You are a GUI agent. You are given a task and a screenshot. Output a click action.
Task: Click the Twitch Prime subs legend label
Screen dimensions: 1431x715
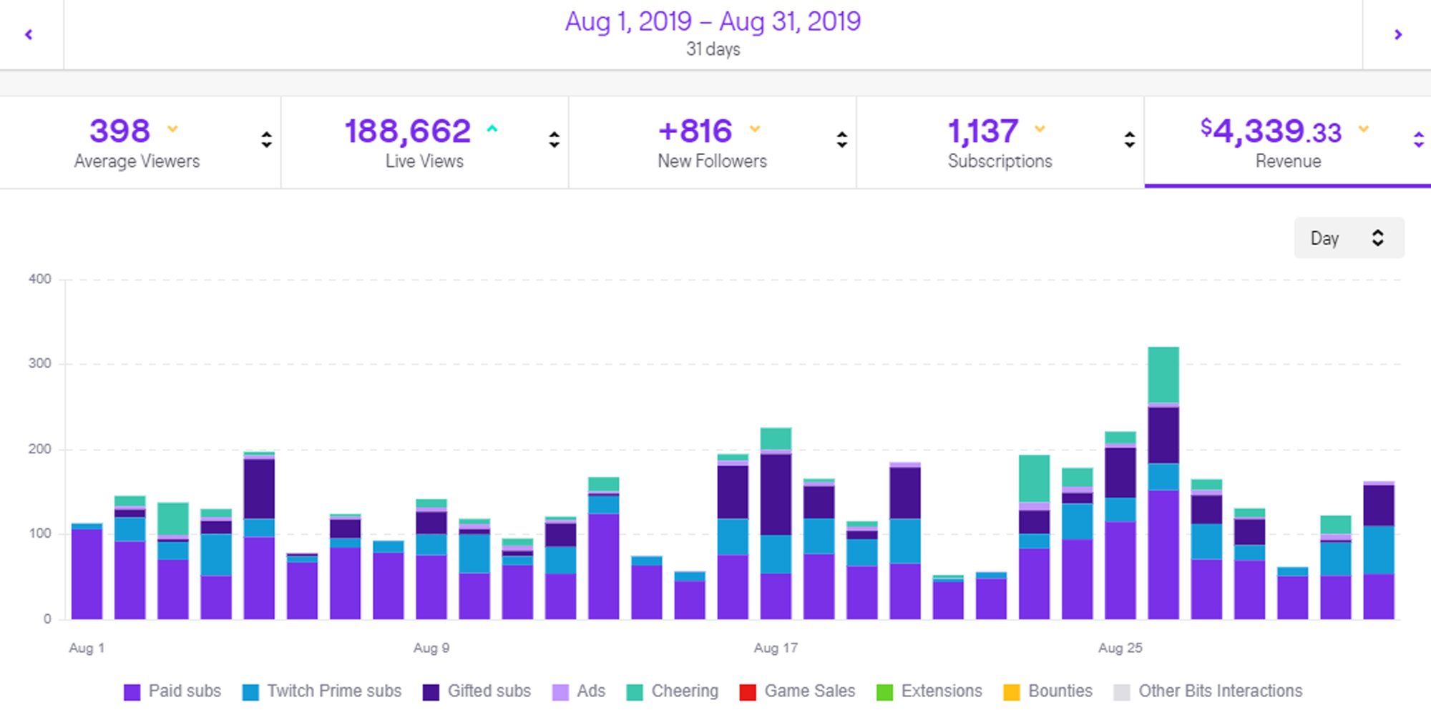(x=334, y=691)
